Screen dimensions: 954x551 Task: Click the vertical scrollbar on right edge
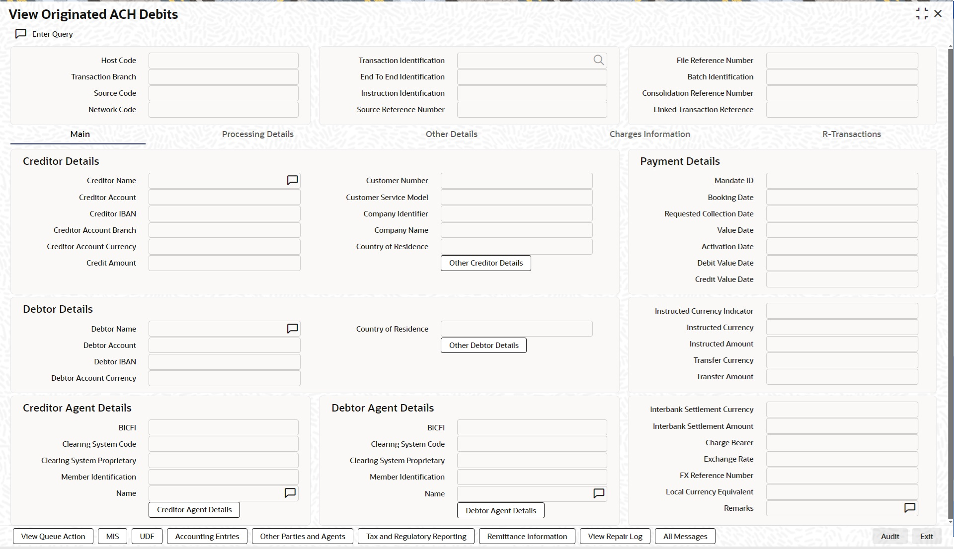[x=951, y=283]
